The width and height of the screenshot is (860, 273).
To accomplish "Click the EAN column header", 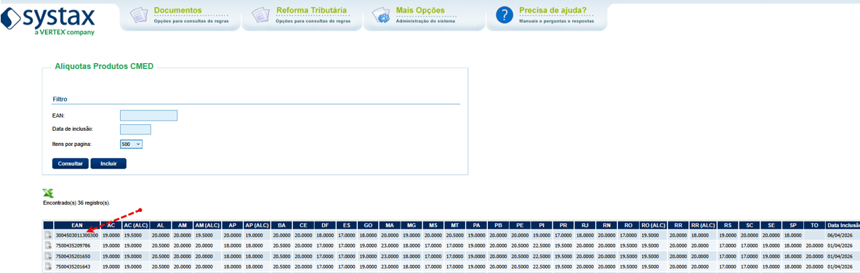I will (x=77, y=225).
